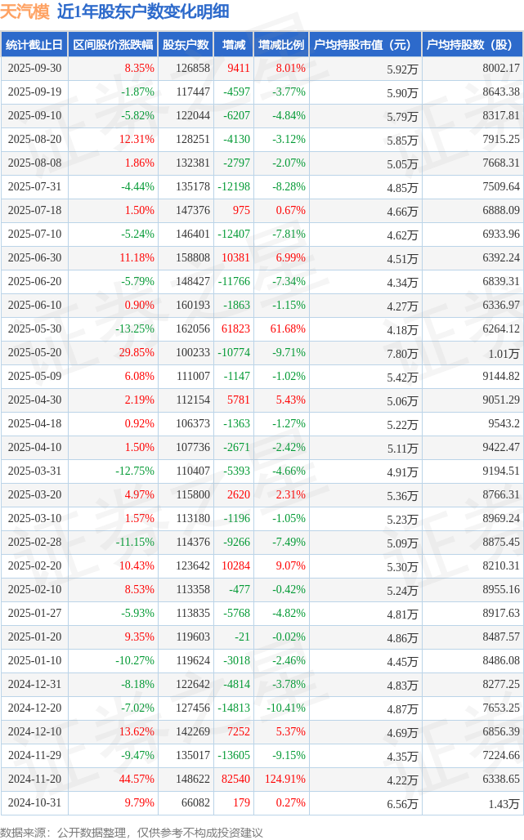524x840 pixels.
Task: Select the 44.57% price change cell
Action: coord(137,779)
